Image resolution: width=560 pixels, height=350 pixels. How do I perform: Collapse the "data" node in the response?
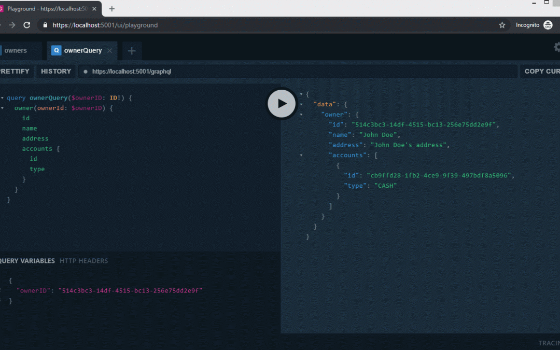pyautogui.click(x=301, y=104)
